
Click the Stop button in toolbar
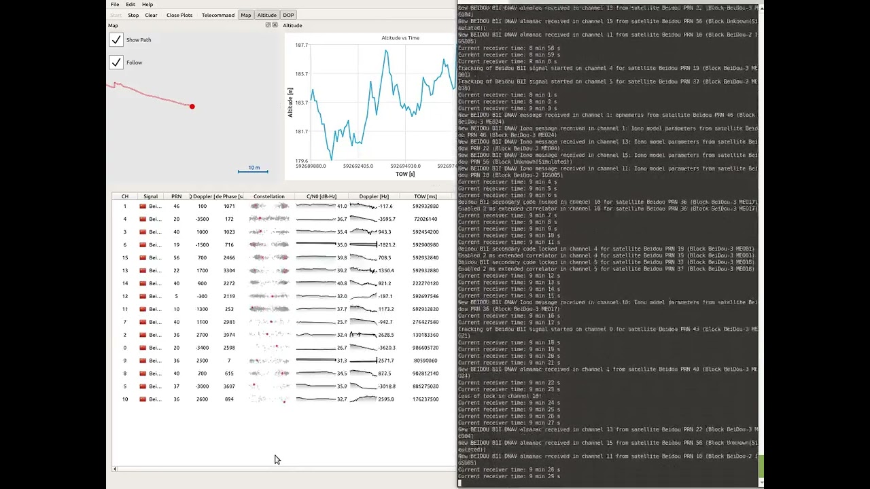[133, 15]
